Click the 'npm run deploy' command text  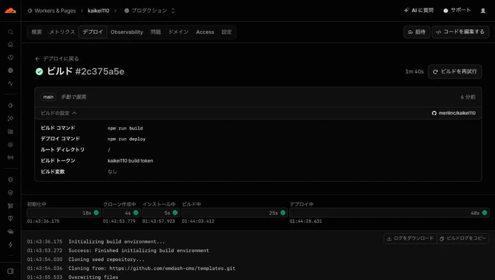coord(127,139)
